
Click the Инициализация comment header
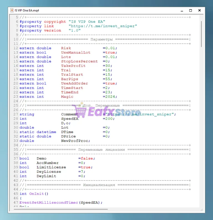point(99,185)
